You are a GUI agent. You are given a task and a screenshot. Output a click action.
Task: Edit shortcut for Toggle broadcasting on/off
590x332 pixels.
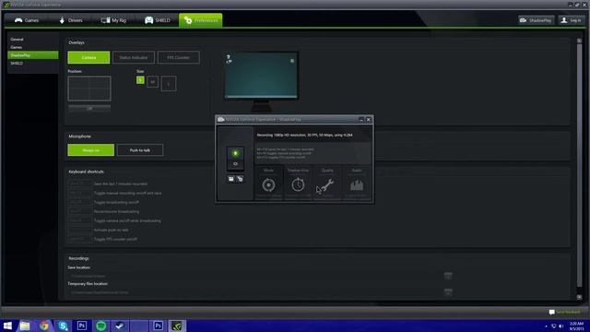pyautogui.click(x=80, y=202)
